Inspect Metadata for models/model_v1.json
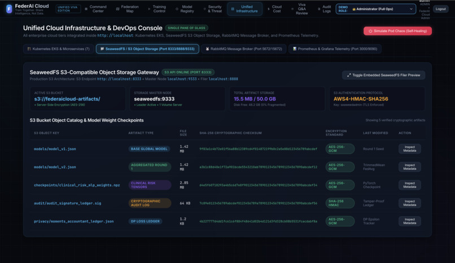This screenshot has width=455, height=263. coord(409,149)
